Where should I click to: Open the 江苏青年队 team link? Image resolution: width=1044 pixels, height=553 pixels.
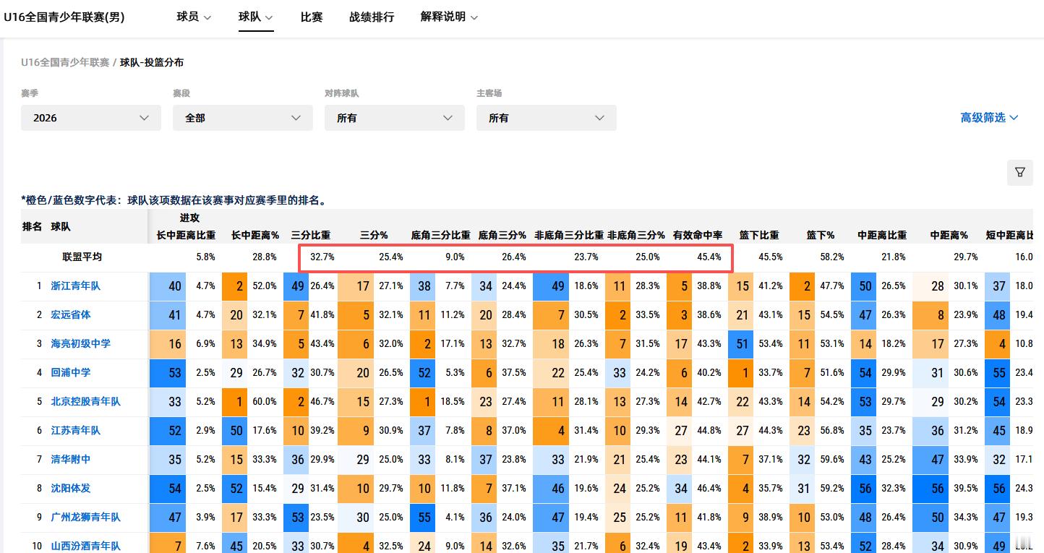click(x=76, y=431)
